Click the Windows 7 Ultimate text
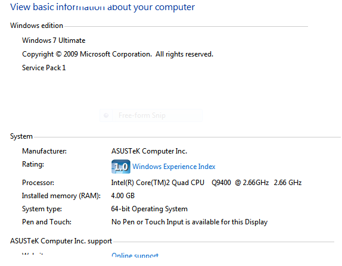The width and height of the screenshot is (342, 266). (54, 40)
